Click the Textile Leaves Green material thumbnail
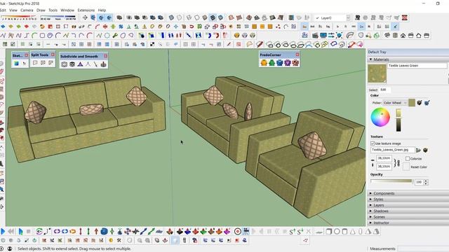 pos(377,73)
